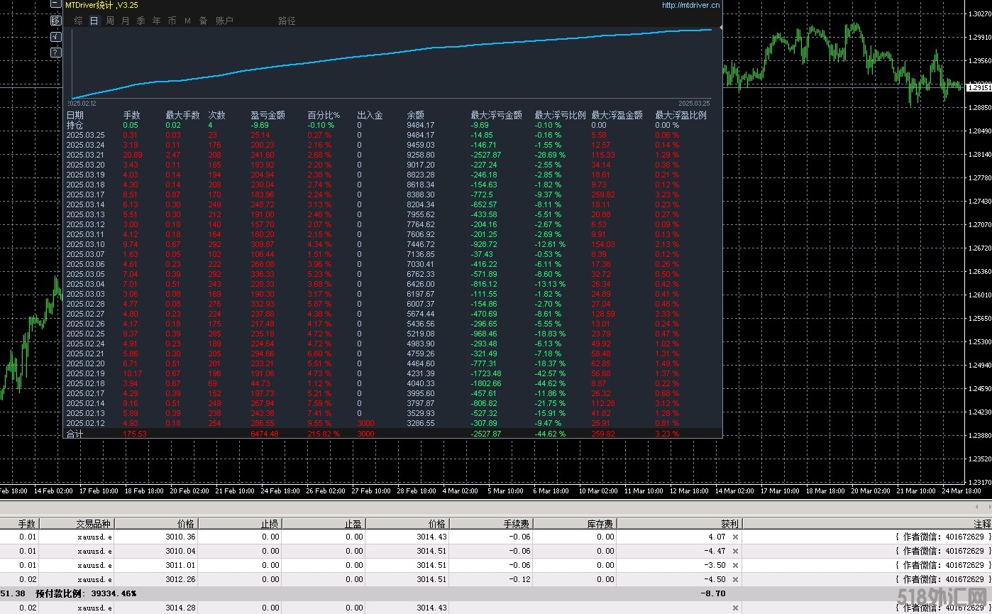
Task: Sort orders by 交易品种 column header
Action: 94,524
